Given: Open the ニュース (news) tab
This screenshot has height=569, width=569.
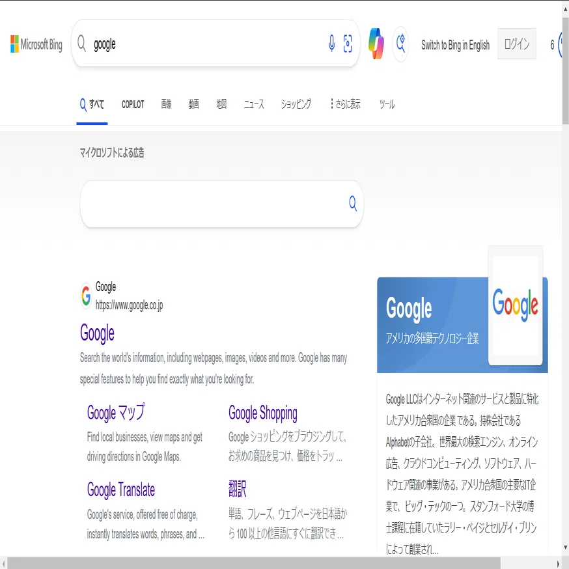Looking at the screenshot, I should pos(254,105).
